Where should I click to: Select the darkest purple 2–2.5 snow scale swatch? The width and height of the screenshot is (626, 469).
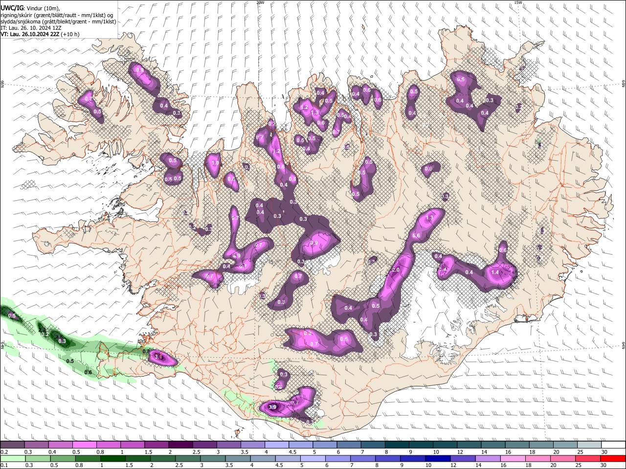180,445
